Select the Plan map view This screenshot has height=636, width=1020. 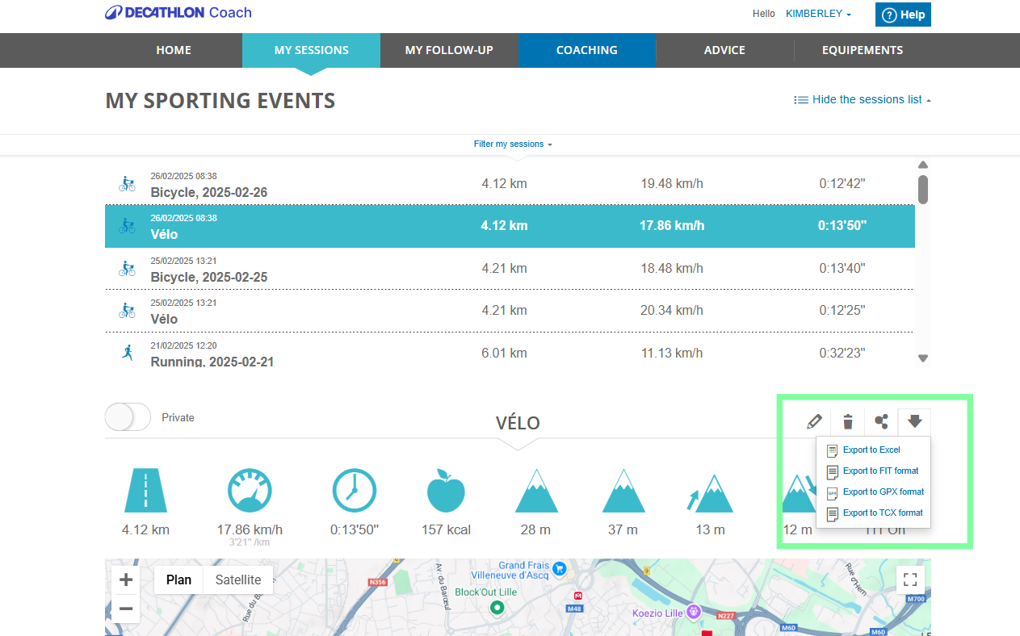[x=178, y=580]
